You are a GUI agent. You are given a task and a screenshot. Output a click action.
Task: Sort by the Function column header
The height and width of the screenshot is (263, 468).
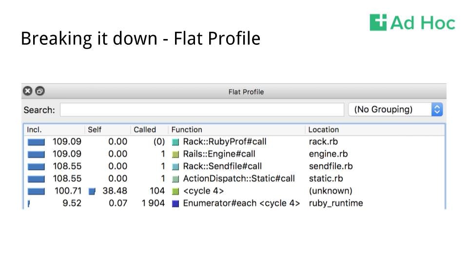pyautogui.click(x=236, y=130)
